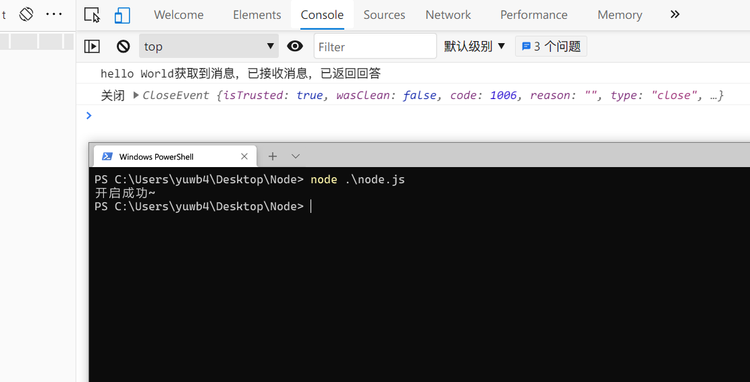Click the console prompt input arrow
This screenshot has height=382, width=750.
point(88,115)
